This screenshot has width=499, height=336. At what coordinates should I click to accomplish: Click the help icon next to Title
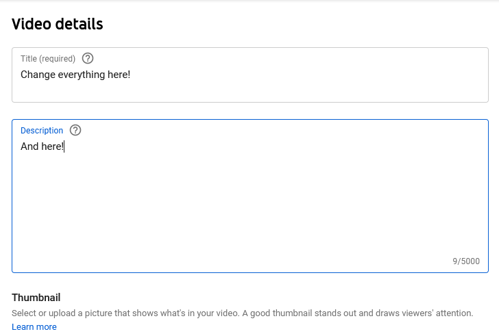87,59
